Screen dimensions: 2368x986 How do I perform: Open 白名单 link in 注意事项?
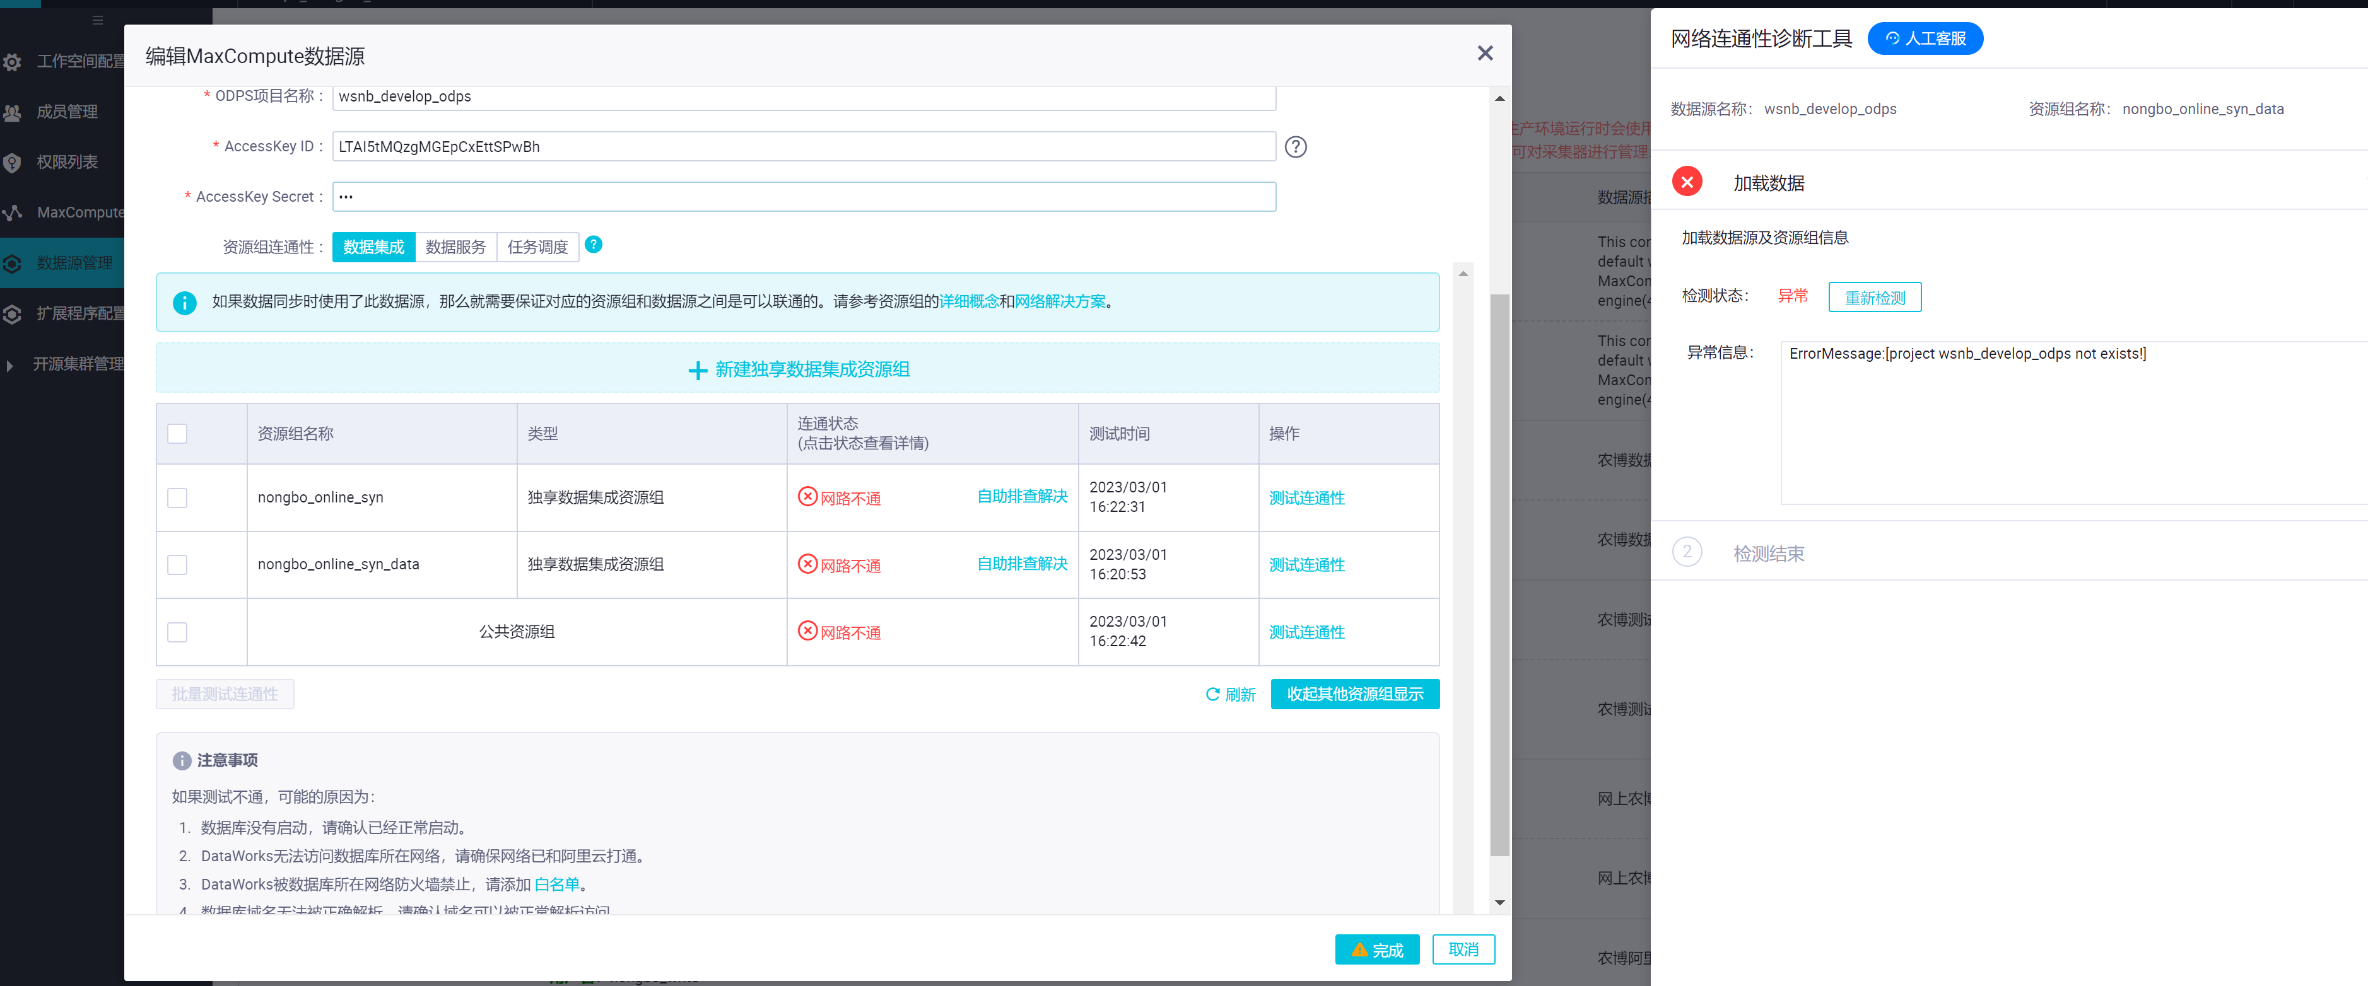(557, 884)
